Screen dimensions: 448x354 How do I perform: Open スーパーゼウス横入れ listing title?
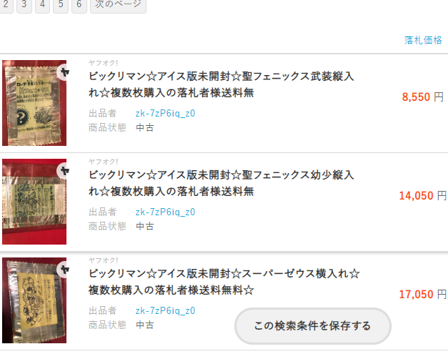coord(224,282)
